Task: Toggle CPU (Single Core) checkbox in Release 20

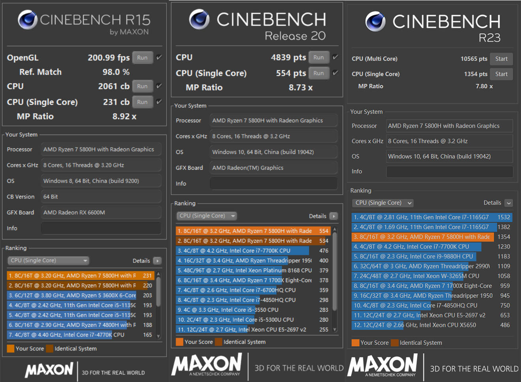Action: coord(335,73)
